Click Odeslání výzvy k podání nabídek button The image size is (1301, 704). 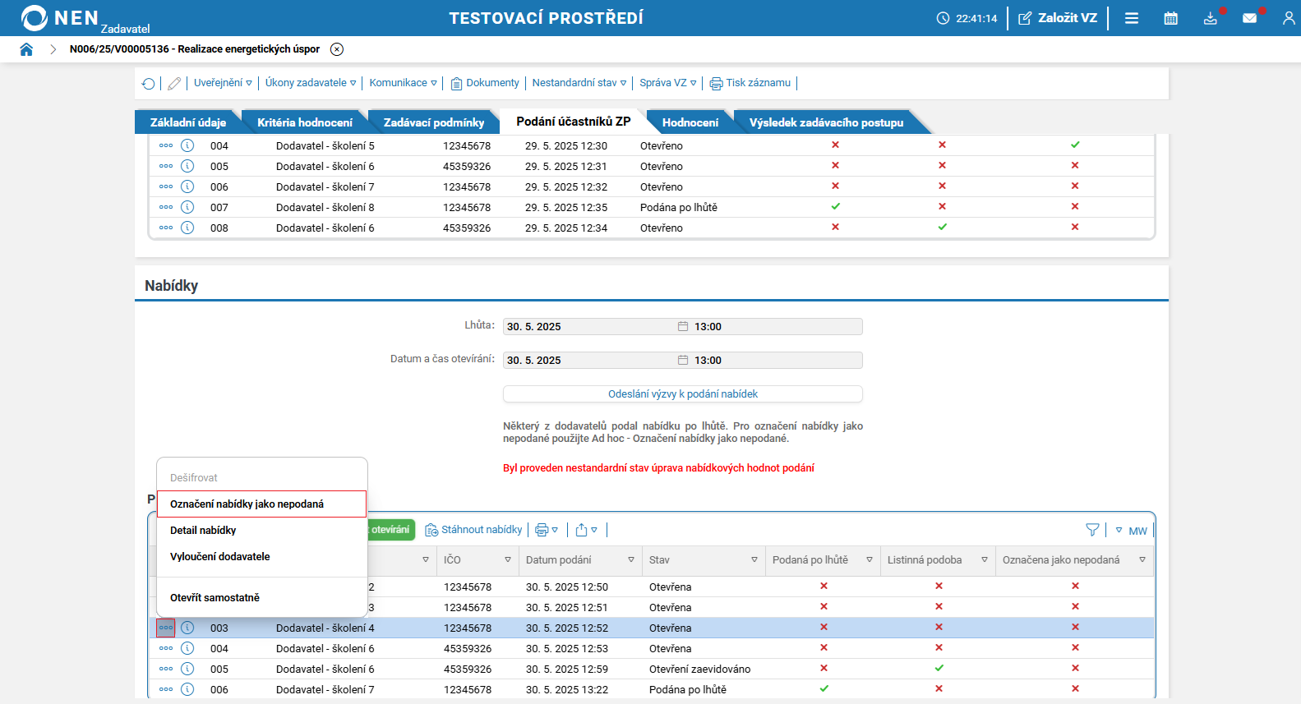682,394
